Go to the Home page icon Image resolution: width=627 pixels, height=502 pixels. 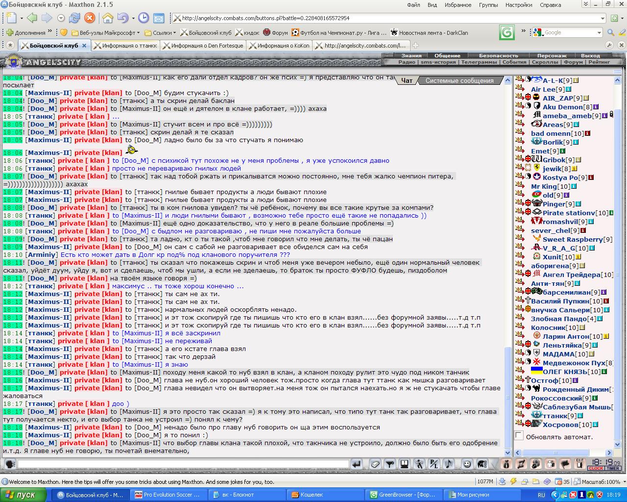point(107,18)
